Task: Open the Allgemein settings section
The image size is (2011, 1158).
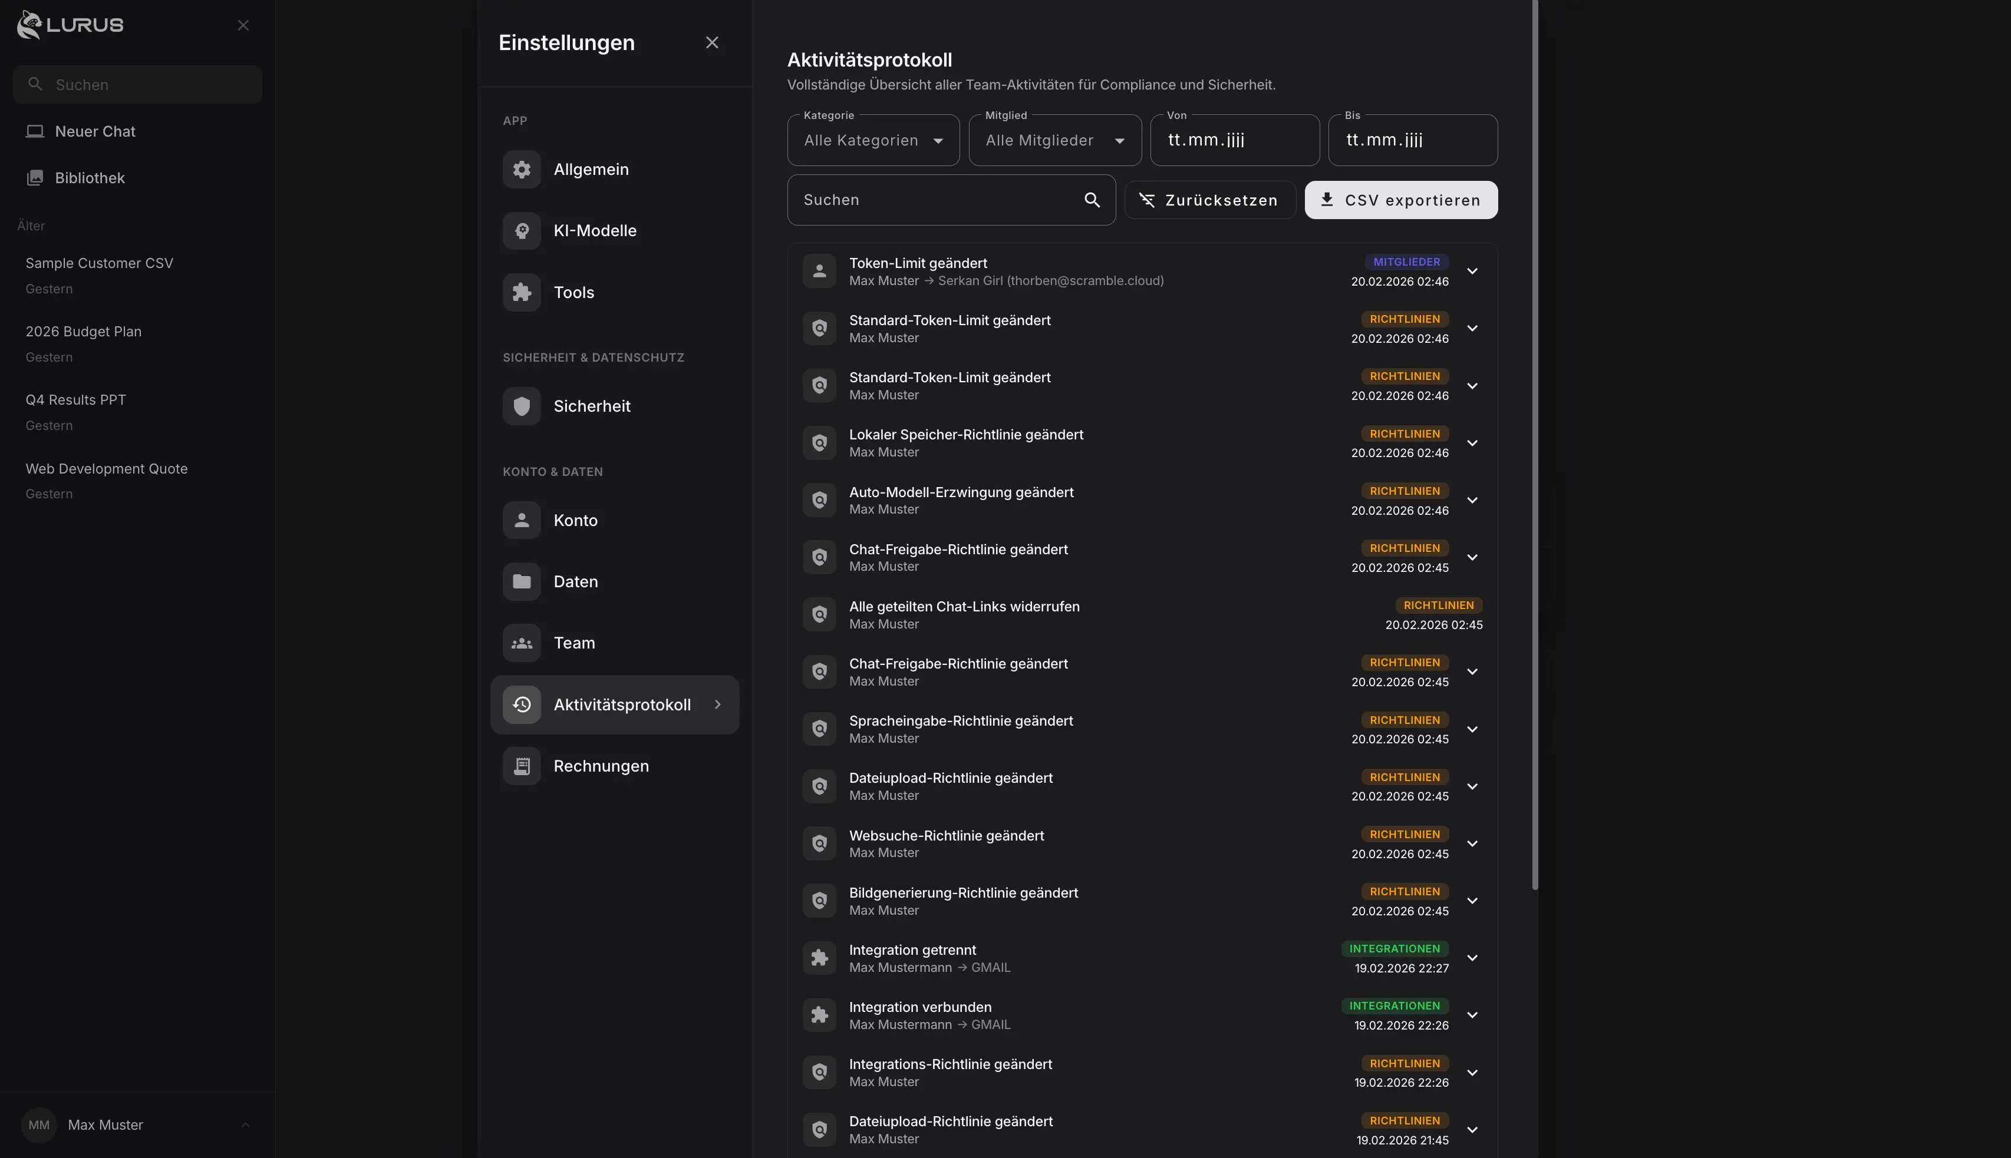Action: (x=591, y=168)
